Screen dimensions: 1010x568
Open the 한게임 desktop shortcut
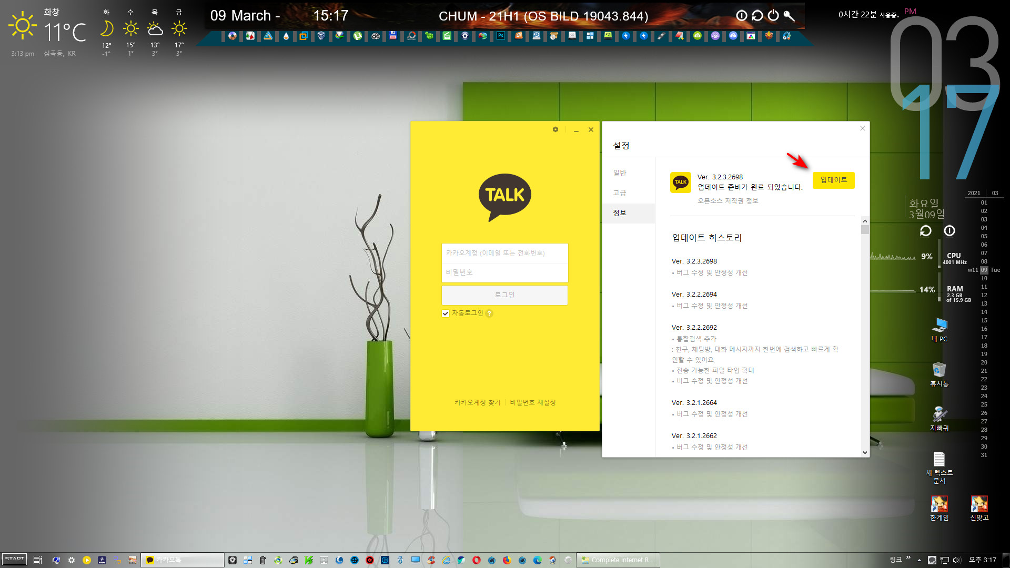click(x=939, y=508)
